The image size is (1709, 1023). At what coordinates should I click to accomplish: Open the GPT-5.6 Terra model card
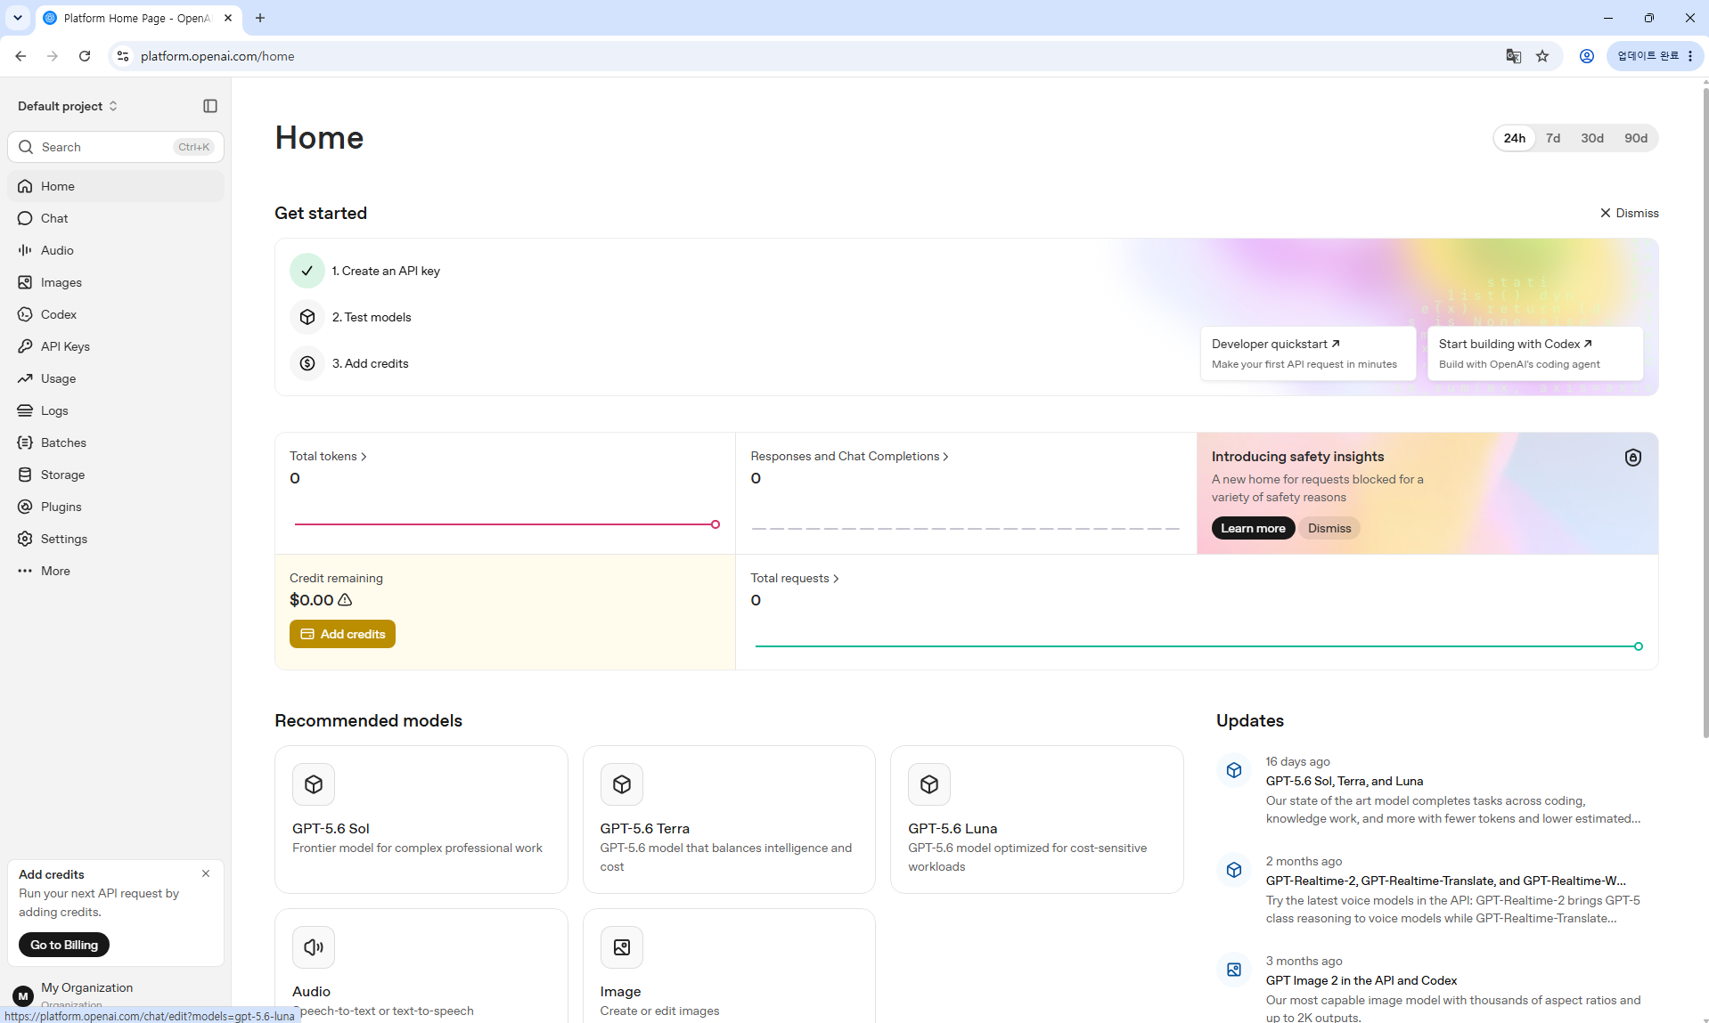pyautogui.click(x=729, y=819)
